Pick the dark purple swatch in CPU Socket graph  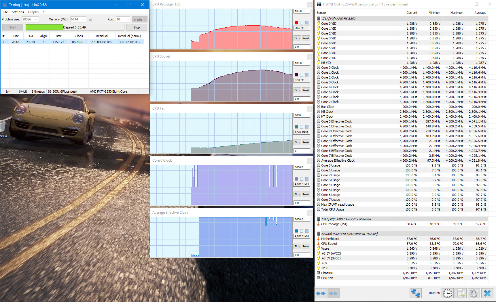point(297,75)
